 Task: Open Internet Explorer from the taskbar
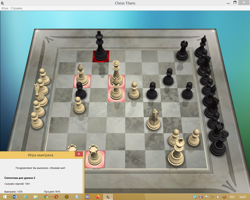pos(26,197)
